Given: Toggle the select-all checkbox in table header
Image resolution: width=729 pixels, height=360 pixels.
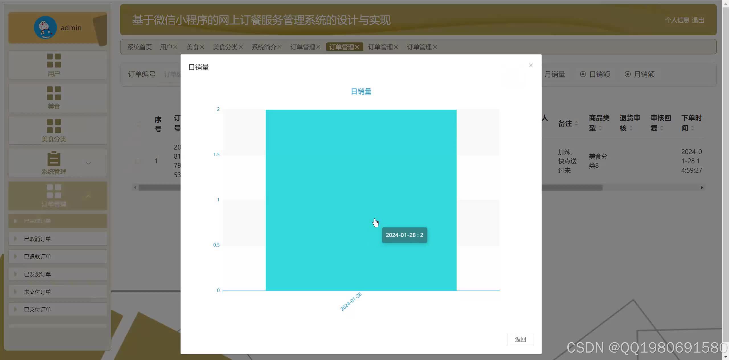Looking at the screenshot, I should (x=138, y=124).
